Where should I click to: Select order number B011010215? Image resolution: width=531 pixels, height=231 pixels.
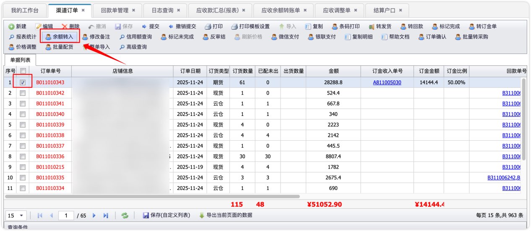(x=50, y=167)
